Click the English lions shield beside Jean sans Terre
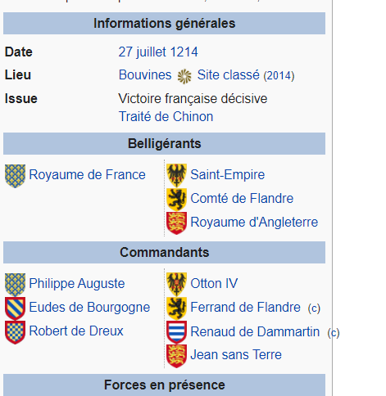The height and width of the screenshot is (396, 386). click(177, 356)
